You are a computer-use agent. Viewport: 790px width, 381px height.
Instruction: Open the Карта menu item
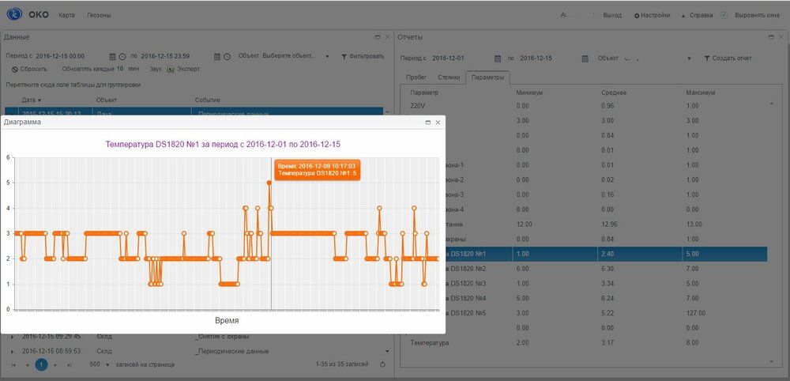(x=66, y=15)
